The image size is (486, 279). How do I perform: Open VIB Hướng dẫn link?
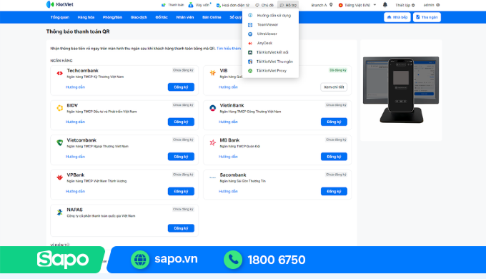(229, 87)
